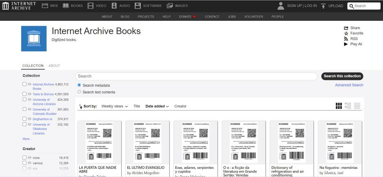Click the Audio speaker icon

[114, 6]
